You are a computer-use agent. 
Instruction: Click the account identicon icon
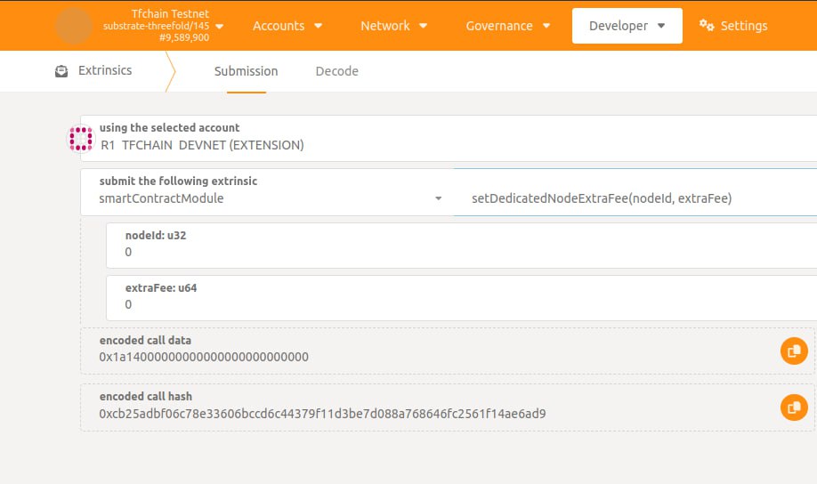(x=81, y=139)
